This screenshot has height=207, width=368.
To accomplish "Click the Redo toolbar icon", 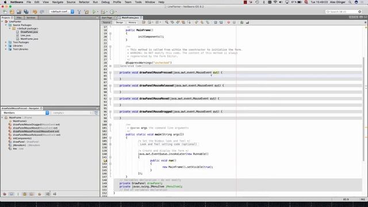I will pos(42,11).
